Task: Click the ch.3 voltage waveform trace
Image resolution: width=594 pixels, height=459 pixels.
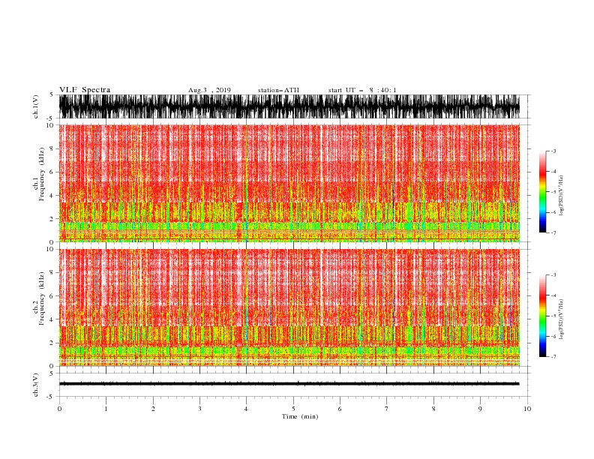Action: (289, 384)
